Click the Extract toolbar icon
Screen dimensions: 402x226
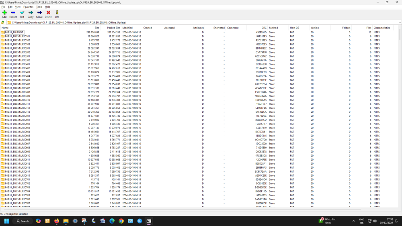coord(13,14)
